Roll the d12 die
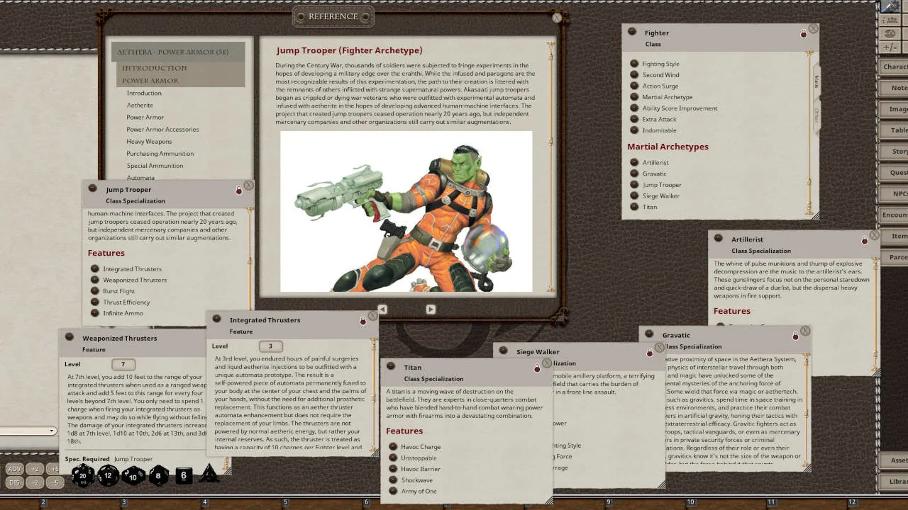The width and height of the screenshot is (908, 510). [109, 476]
